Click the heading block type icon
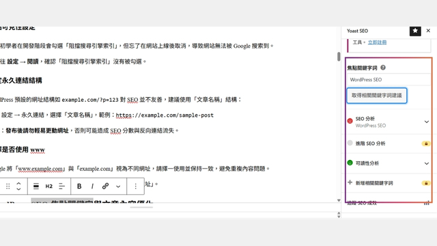 [x=36, y=186]
